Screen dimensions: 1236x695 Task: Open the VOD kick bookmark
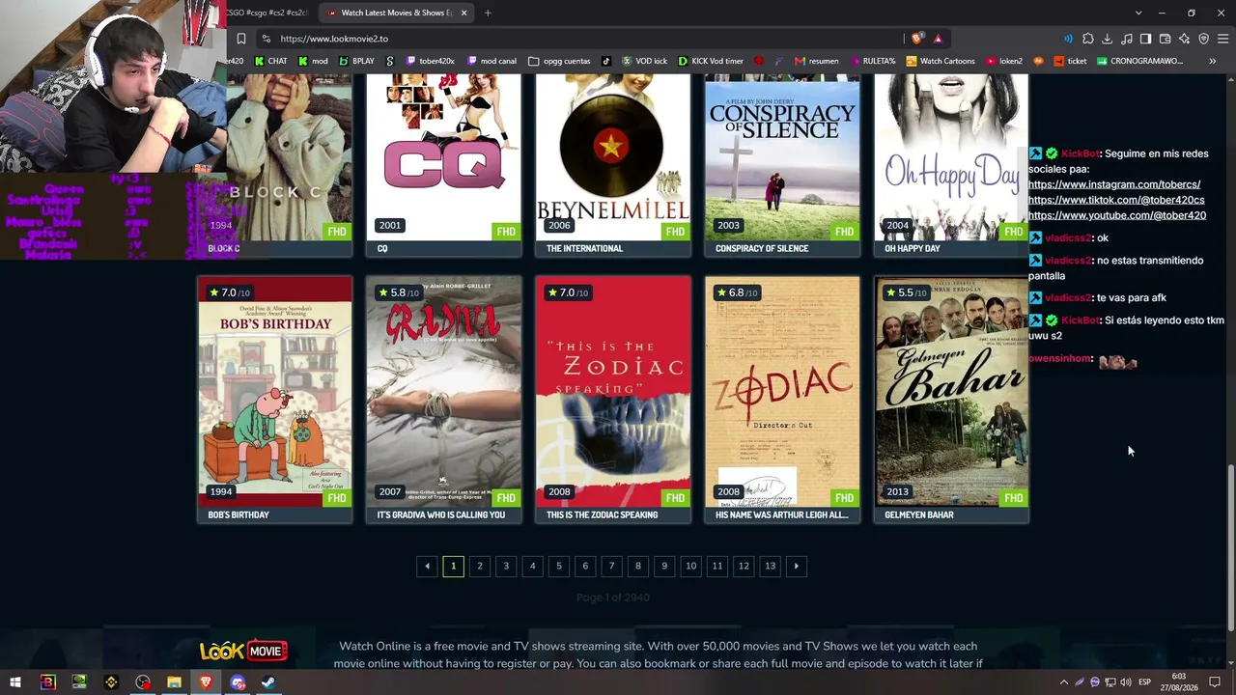pyautogui.click(x=644, y=61)
